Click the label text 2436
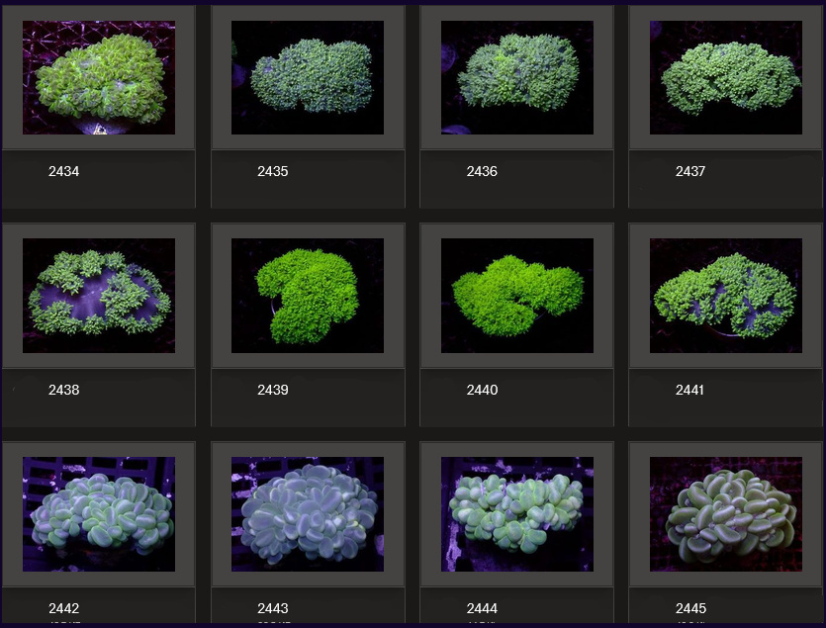 click(482, 171)
